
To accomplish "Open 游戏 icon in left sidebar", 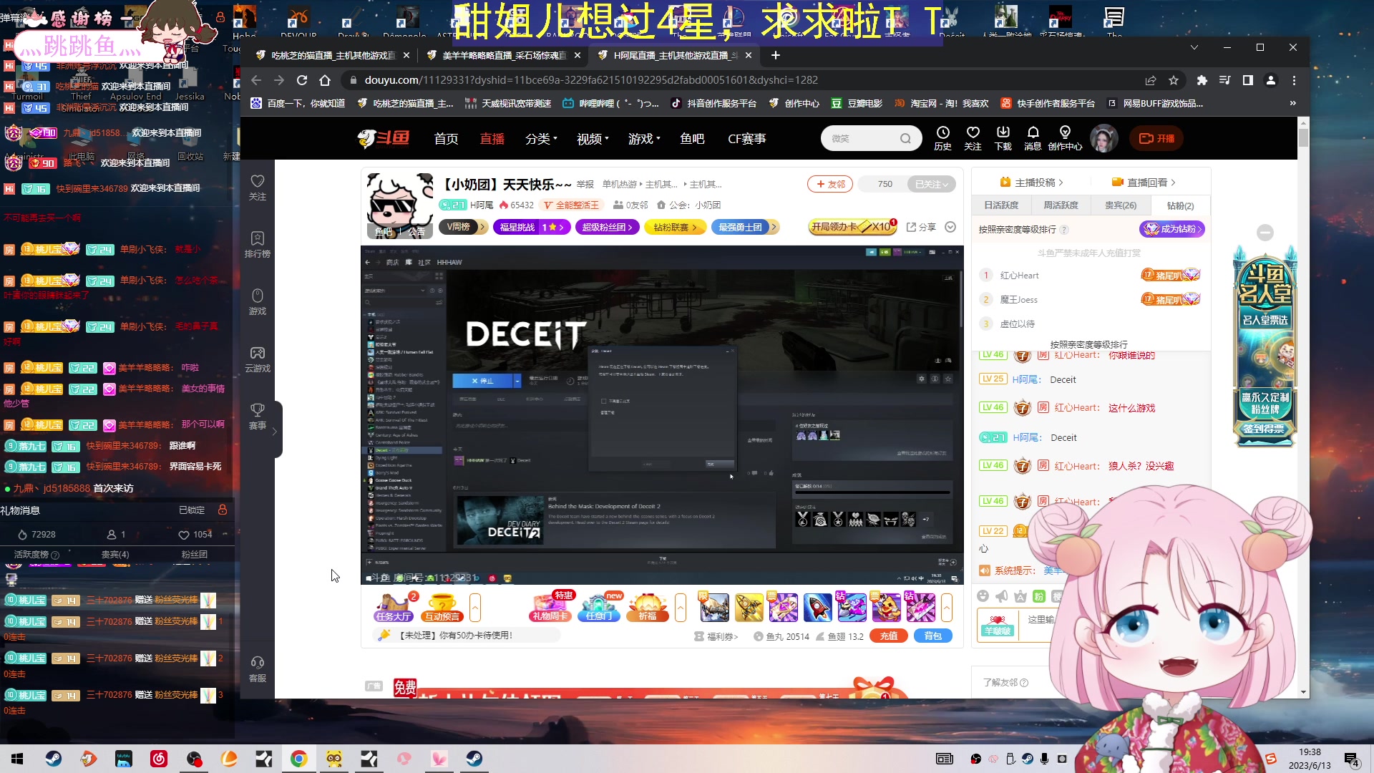I will click(x=258, y=302).
